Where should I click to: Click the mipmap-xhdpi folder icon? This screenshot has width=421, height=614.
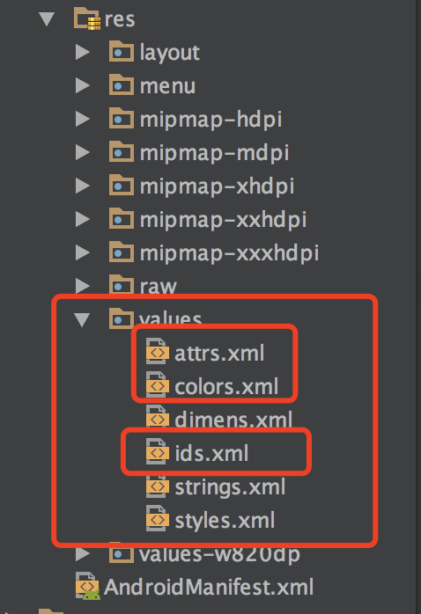point(122,185)
